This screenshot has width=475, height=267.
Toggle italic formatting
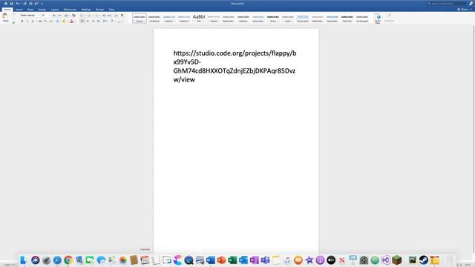[x=27, y=22]
